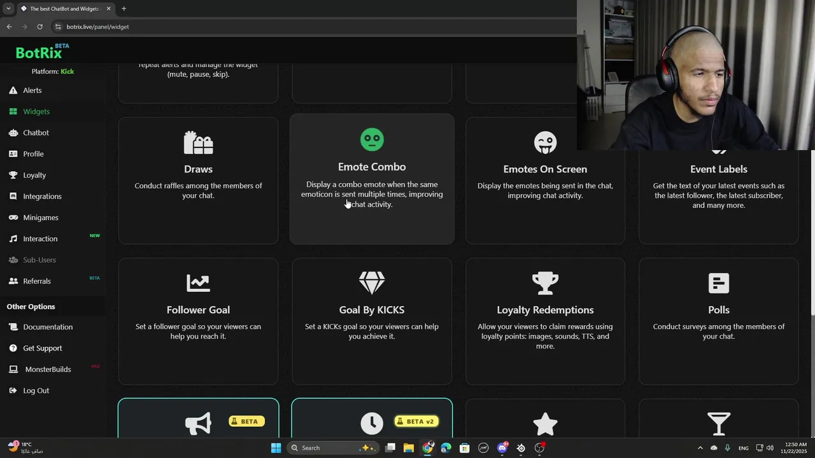Viewport: 815px width, 458px height.
Task: Click the Loyalty Redemptions trophy icon
Action: [545, 284]
